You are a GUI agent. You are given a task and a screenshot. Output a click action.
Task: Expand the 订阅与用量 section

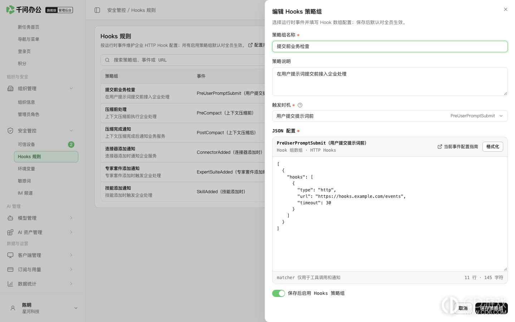[71, 269]
